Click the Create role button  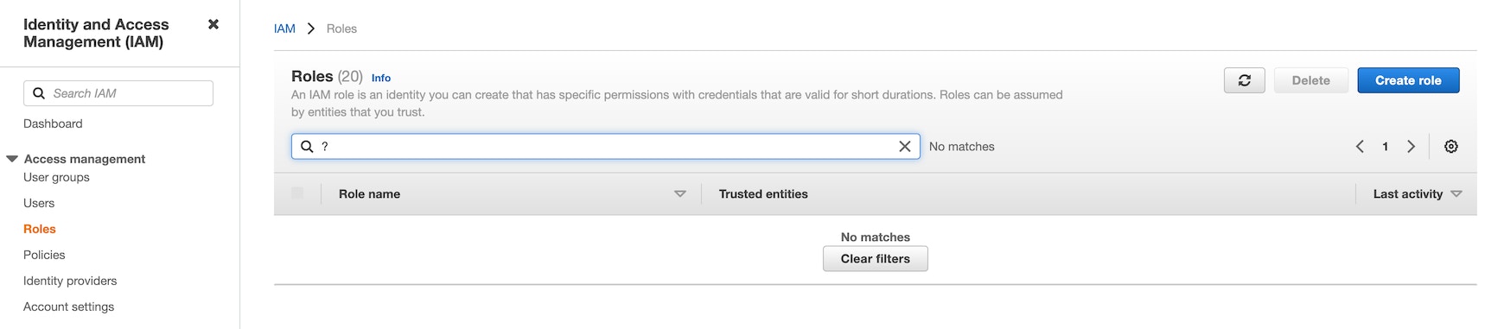(1408, 80)
